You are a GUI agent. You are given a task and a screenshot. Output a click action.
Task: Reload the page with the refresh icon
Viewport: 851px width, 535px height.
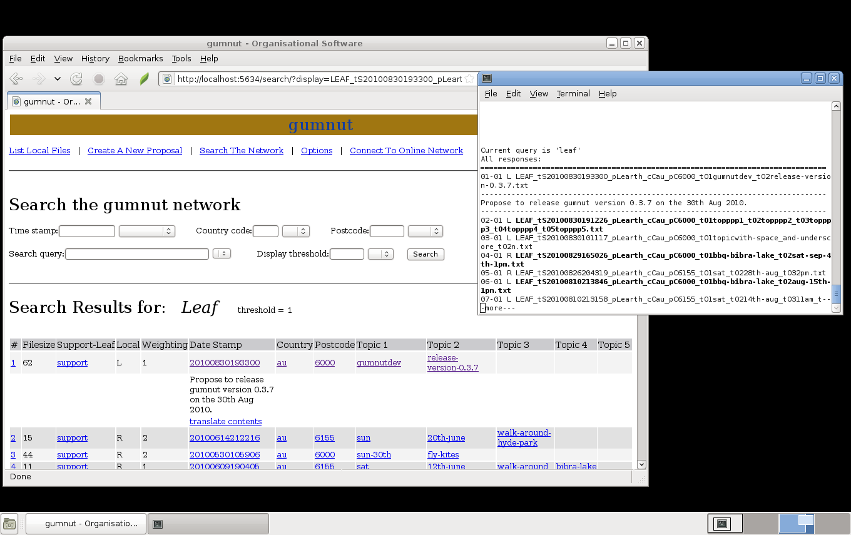tap(76, 79)
